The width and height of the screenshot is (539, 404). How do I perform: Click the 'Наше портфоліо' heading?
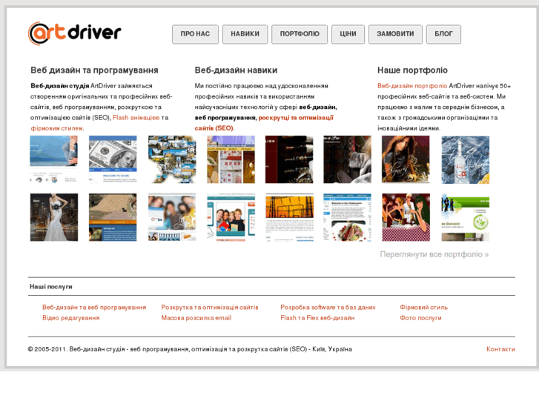(x=412, y=70)
